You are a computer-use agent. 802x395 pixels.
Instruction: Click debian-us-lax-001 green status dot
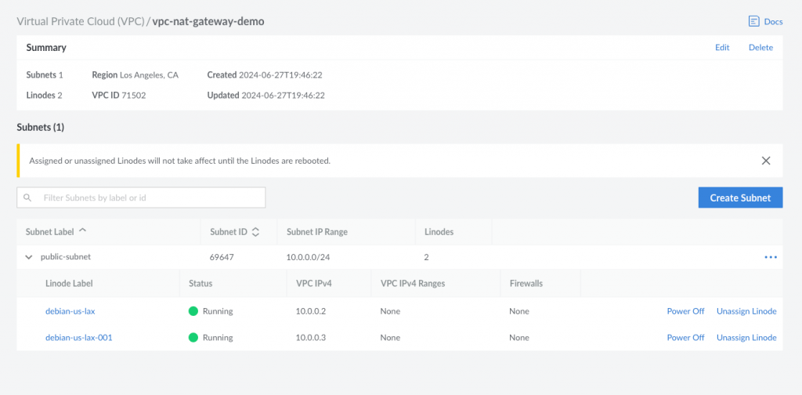pyautogui.click(x=193, y=338)
